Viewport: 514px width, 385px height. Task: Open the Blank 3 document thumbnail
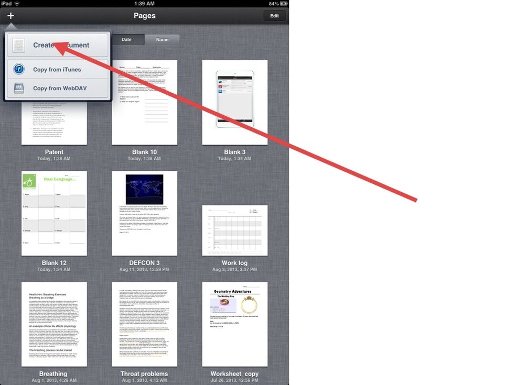(x=234, y=103)
